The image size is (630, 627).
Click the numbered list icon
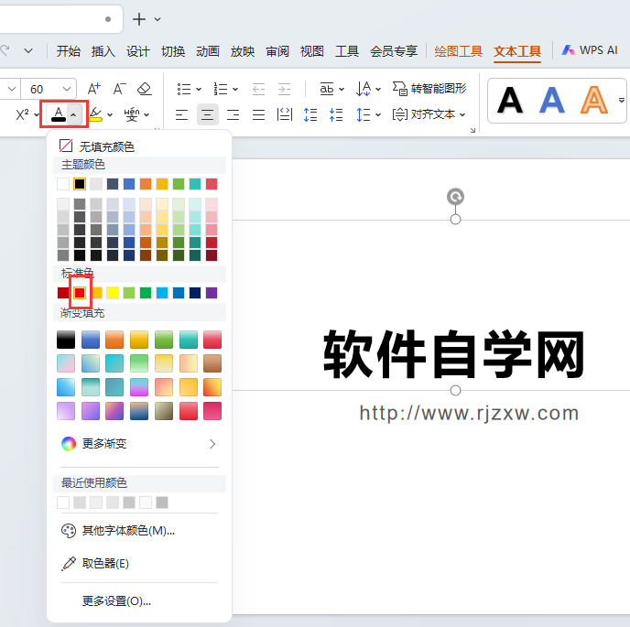click(221, 89)
